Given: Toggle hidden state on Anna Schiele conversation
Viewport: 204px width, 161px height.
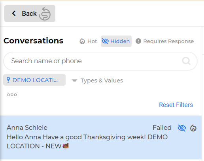Looking at the screenshot, I should (x=182, y=128).
